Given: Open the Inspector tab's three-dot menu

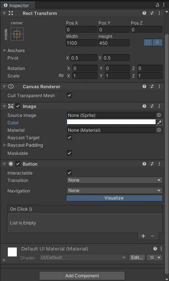Looking at the screenshot, I should click(x=164, y=5).
